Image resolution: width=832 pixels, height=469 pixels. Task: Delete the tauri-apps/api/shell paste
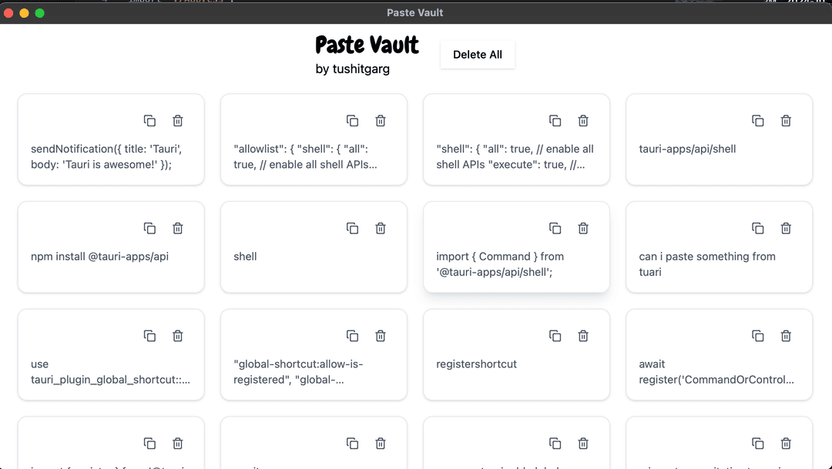coord(786,121)
